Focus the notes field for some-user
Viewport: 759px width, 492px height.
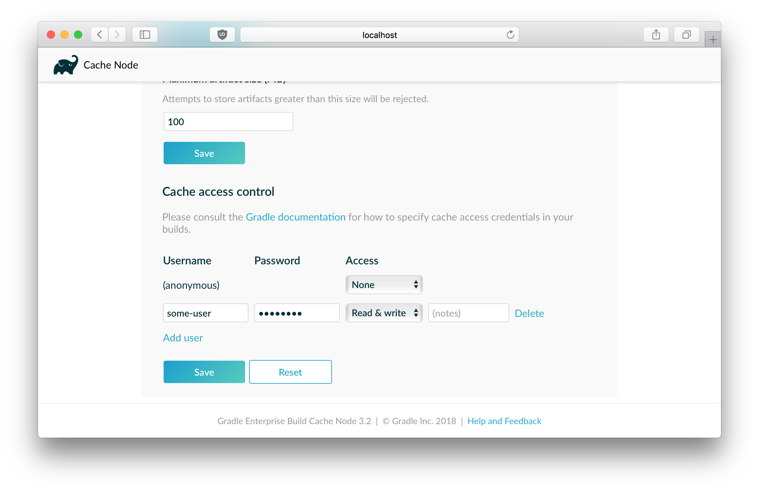(x=468, y=313)
